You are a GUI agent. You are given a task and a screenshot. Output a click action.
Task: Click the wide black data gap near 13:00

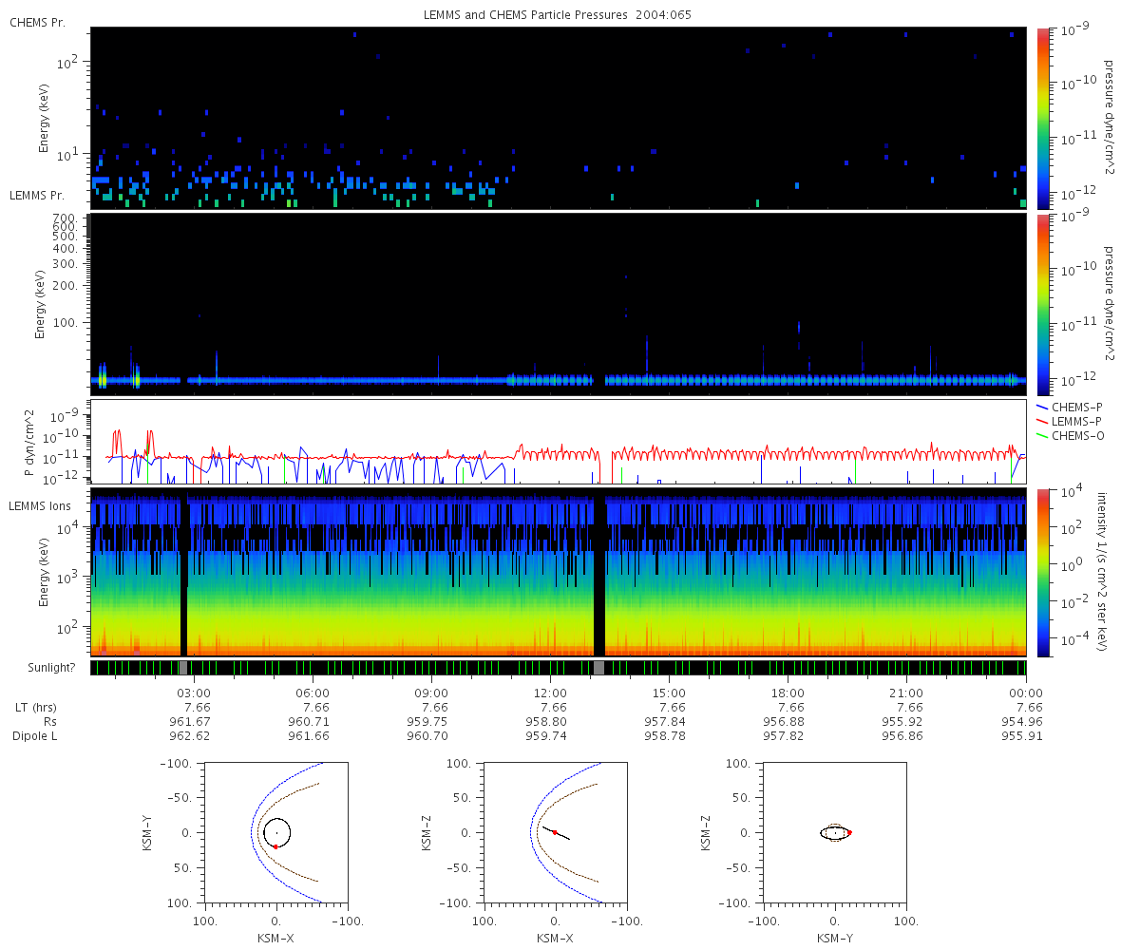coord(600,573)
